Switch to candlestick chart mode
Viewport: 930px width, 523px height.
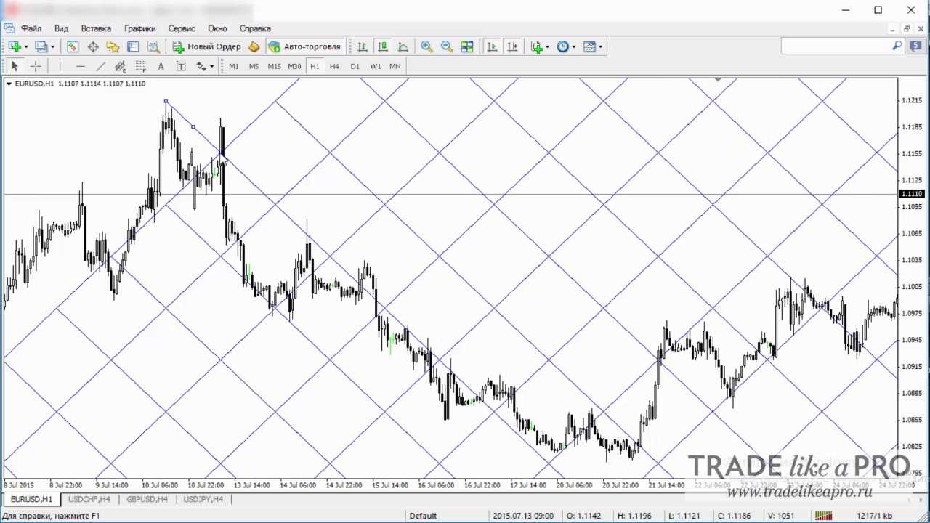click(x=383, y=46)
